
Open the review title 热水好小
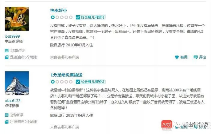[x=59, y=10]
